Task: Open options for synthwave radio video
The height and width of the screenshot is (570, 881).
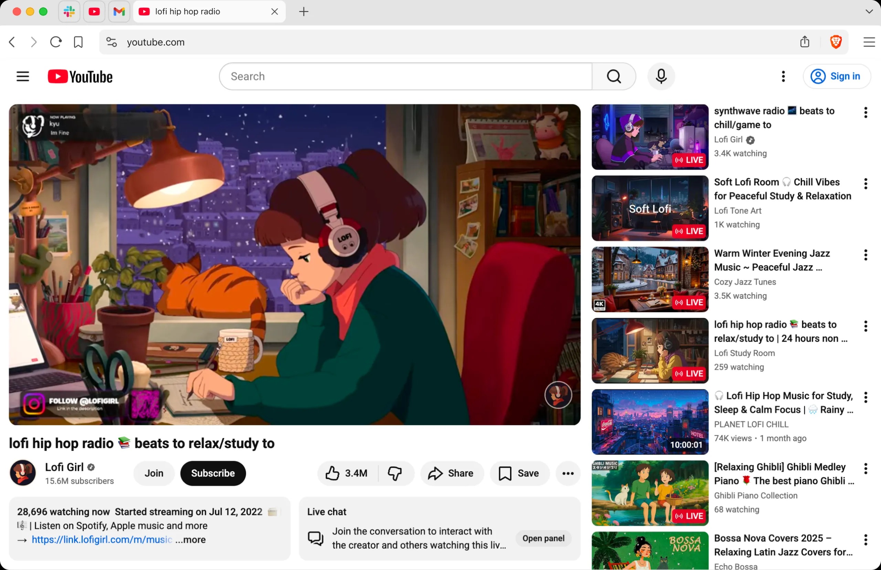Action: 866,112
